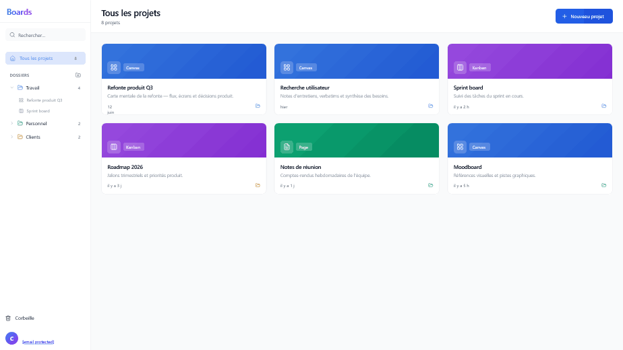Open the Refonte produit Q3 card title

130,87
